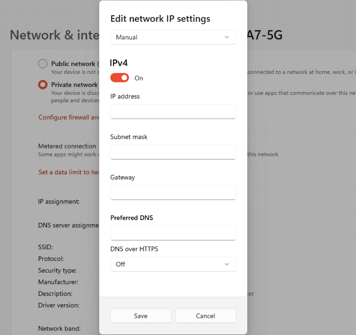Select the Public network radio button
Viewport: 356px width, 335px height.
pyautogui.click(x=42, y=64)
